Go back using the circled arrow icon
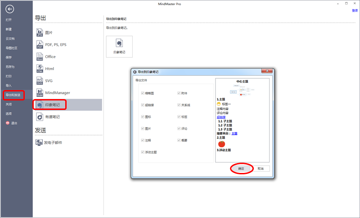 9,9
